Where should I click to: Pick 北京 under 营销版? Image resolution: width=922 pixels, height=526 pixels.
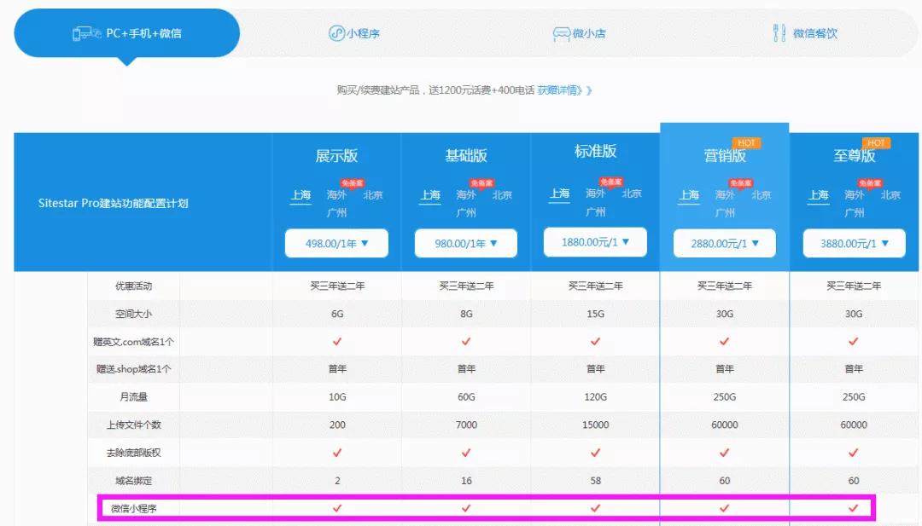point(761,195)
